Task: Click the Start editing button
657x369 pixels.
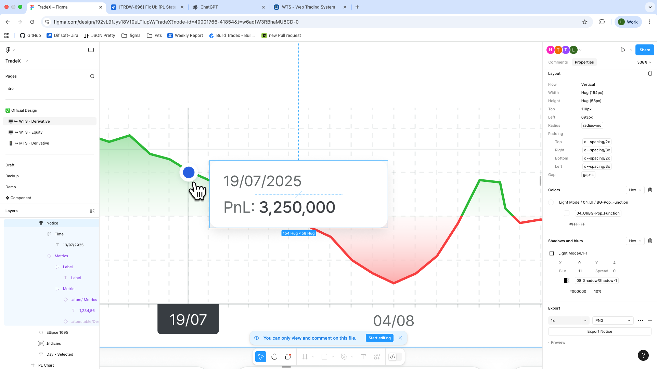Action: point(379,338)
